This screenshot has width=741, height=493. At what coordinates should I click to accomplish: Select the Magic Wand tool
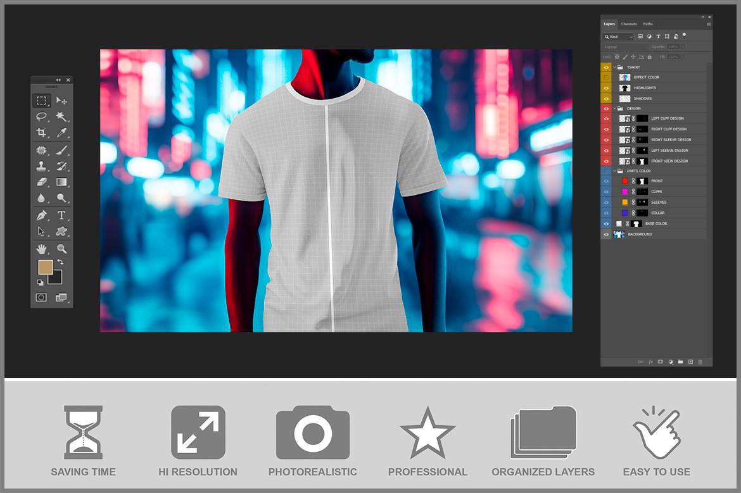tap(61, 116)
